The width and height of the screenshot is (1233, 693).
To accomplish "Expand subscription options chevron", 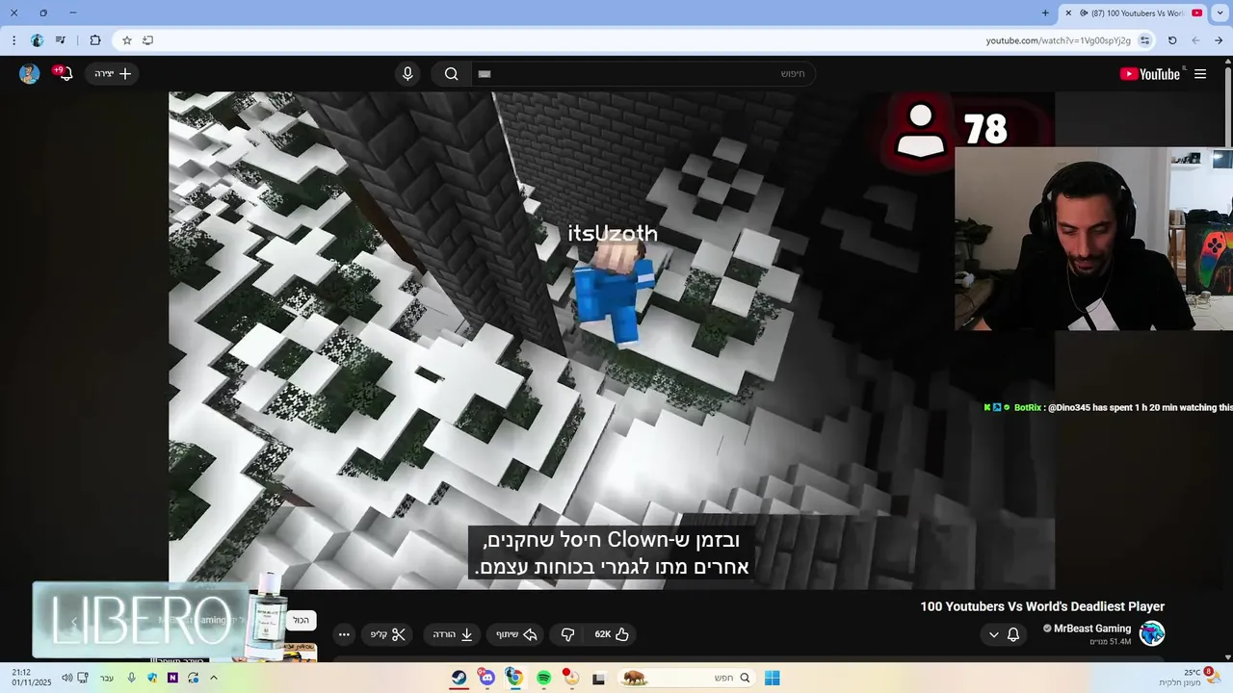I will pos(994,634).
